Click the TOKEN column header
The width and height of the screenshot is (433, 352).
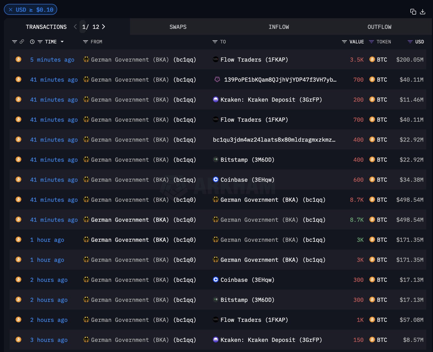[x=384, y=42]
